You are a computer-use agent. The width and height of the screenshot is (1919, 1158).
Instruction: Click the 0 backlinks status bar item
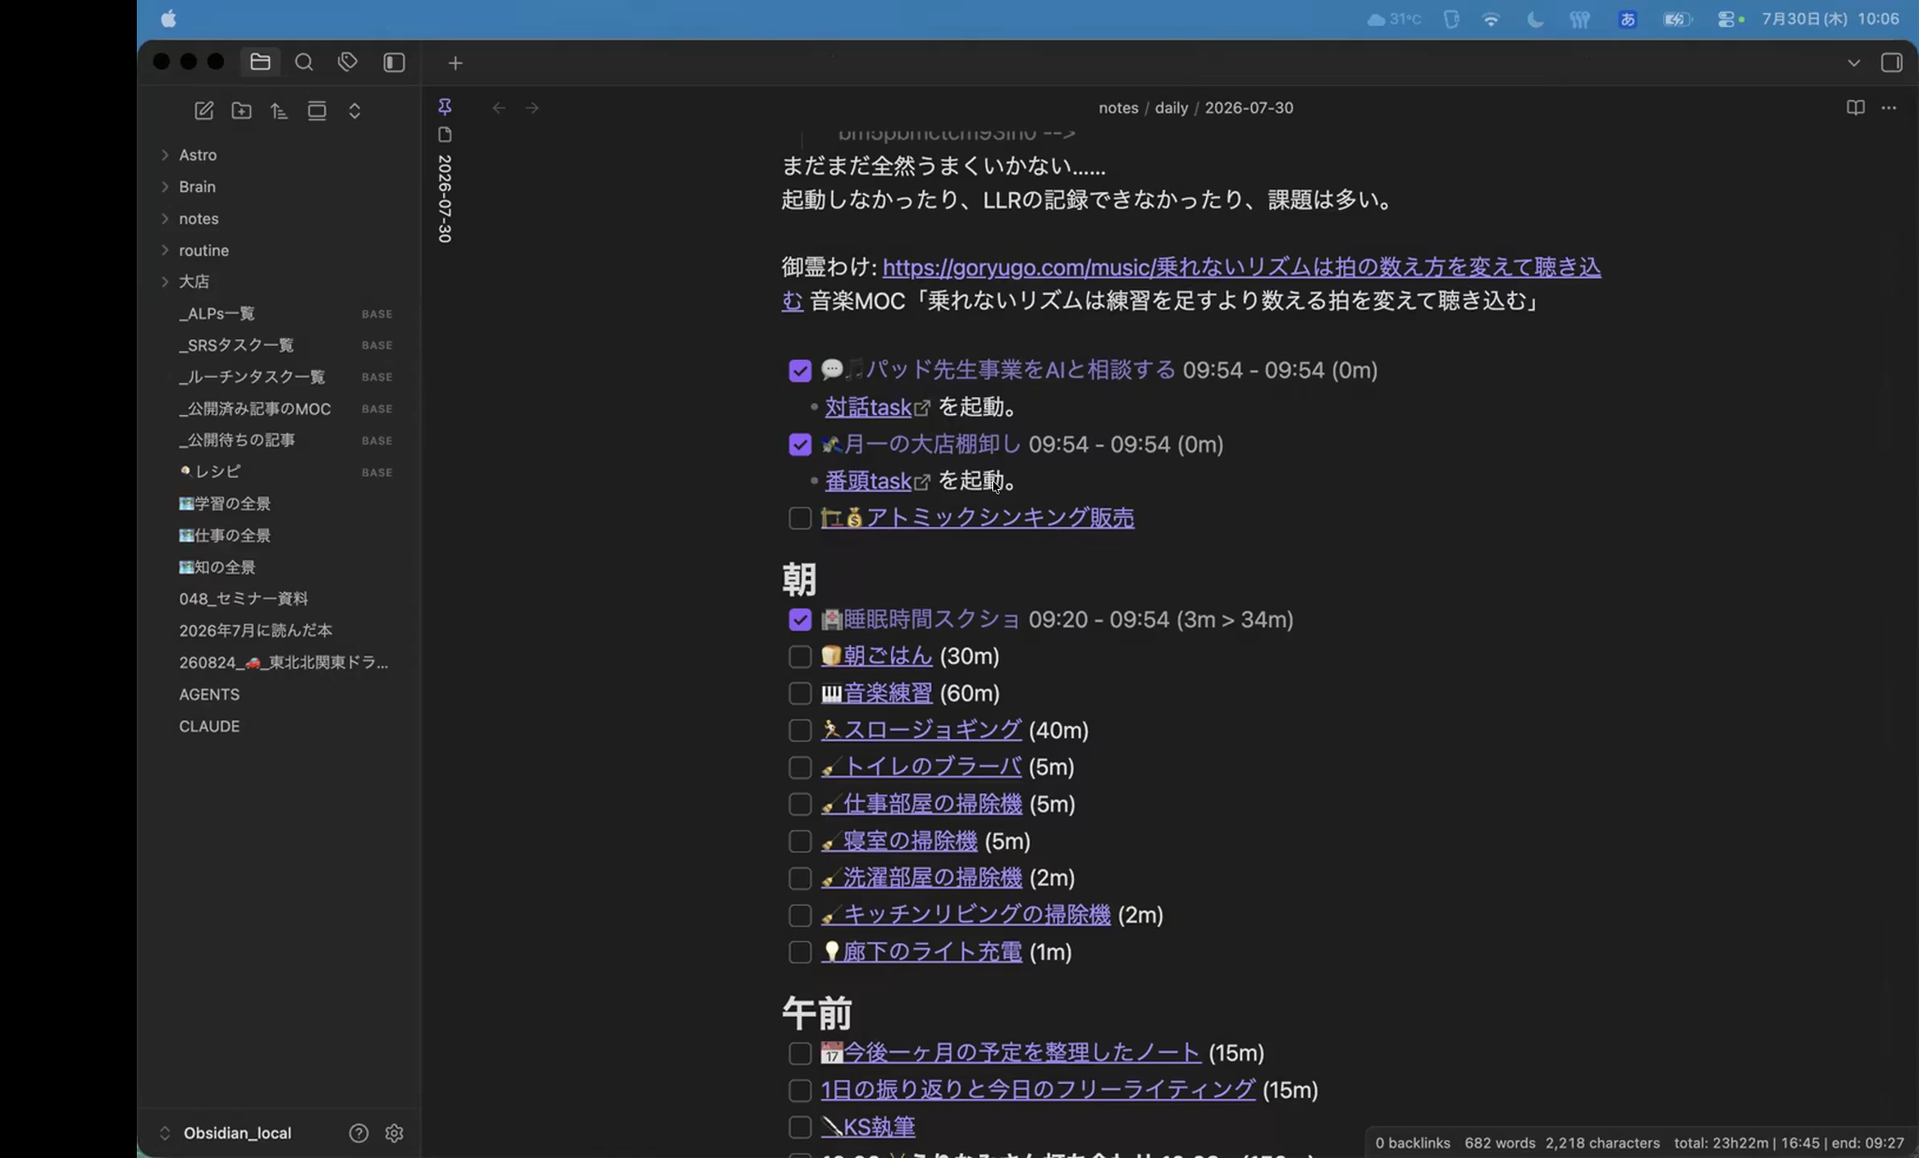coord(1412,1143)
